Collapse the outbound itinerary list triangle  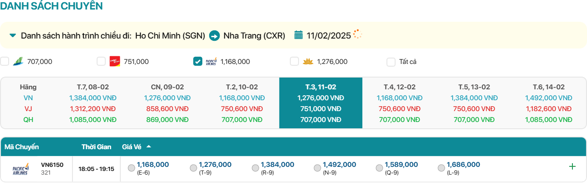point(13,35)
